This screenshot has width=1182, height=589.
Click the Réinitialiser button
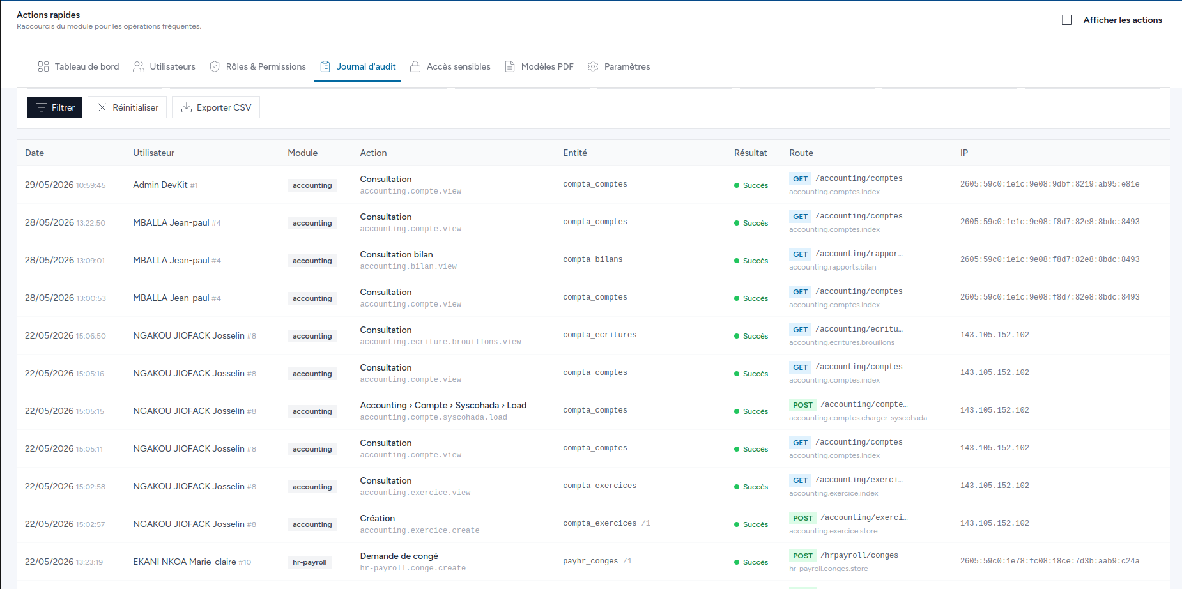point(127,107)
